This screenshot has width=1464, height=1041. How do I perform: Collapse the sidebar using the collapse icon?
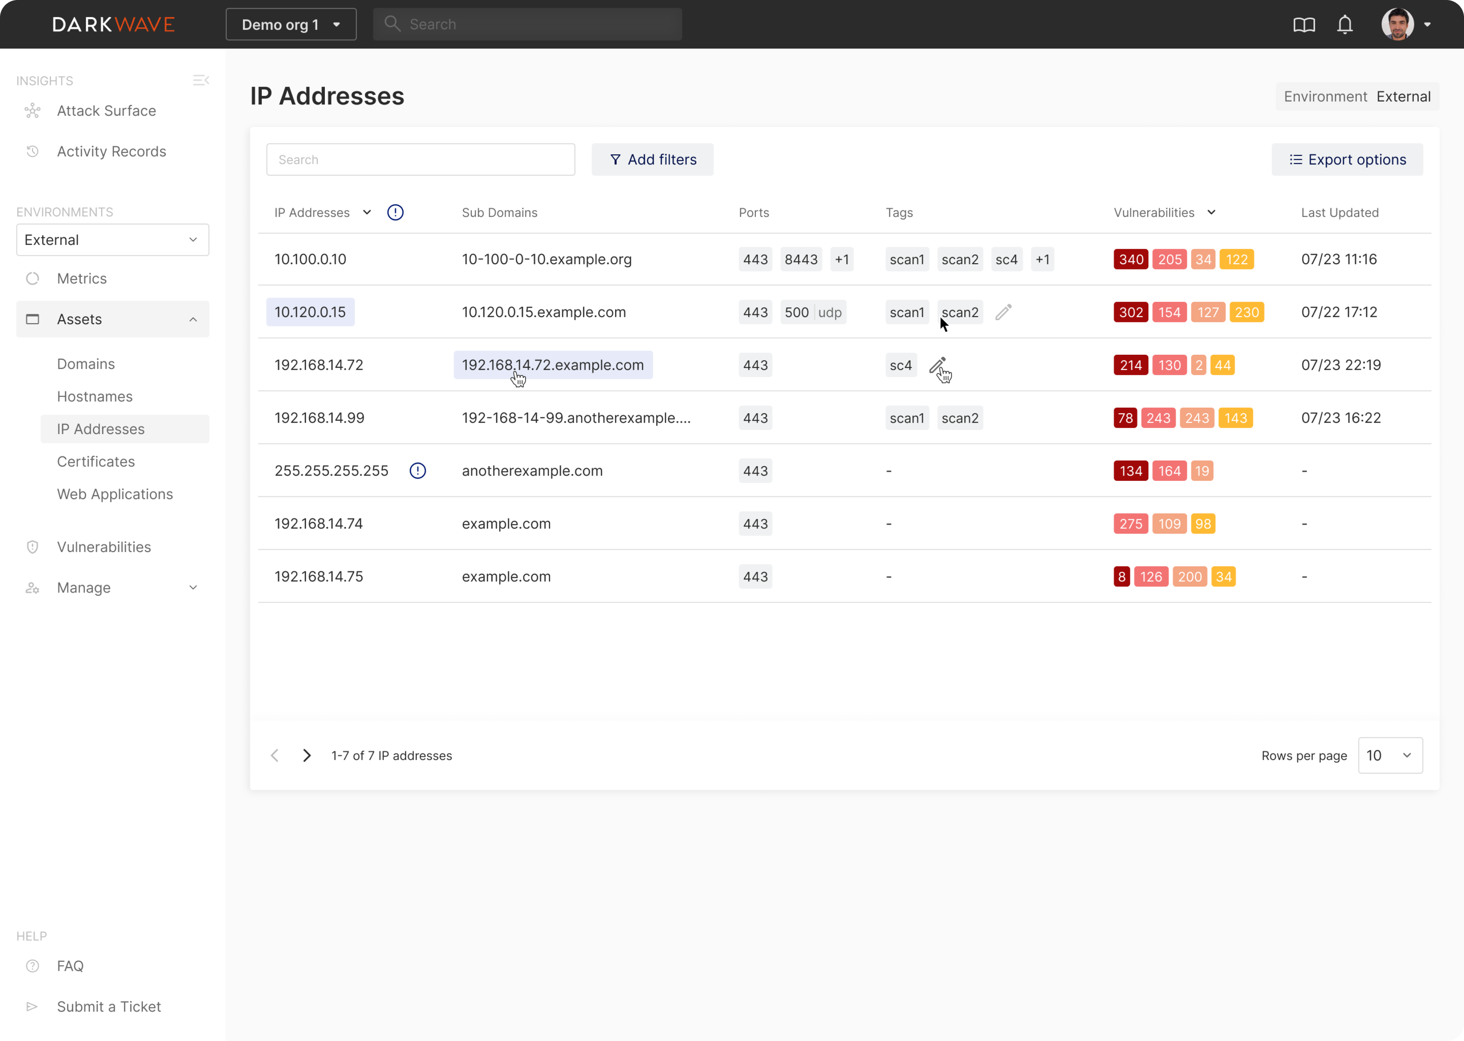coord(201,79)
